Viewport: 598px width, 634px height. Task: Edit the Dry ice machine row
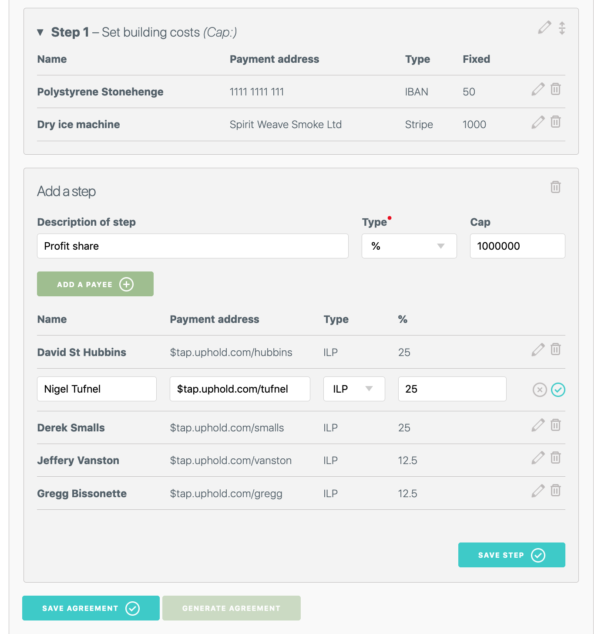[538, 122]
